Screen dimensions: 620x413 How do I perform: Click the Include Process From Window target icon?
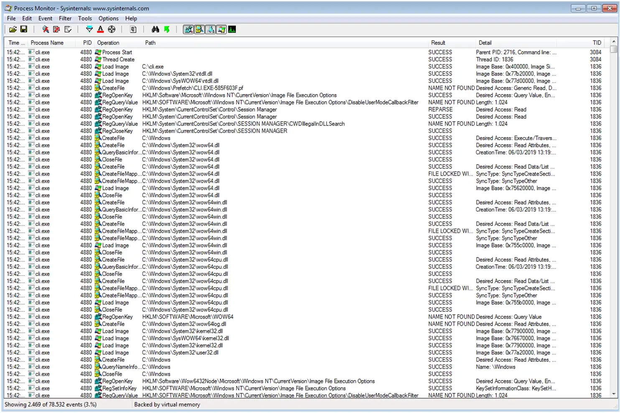(x=112, y=29)
